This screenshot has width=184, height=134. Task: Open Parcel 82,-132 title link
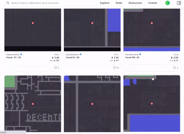[73, 57]
